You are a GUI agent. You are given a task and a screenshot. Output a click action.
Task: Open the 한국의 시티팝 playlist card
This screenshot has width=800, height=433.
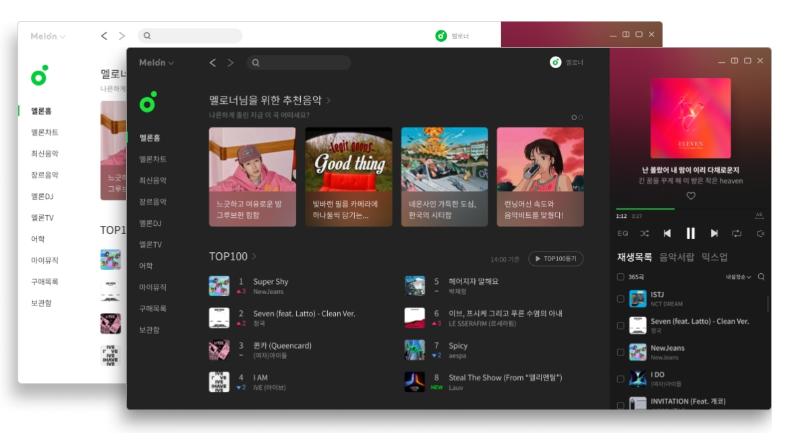point(445,177)
